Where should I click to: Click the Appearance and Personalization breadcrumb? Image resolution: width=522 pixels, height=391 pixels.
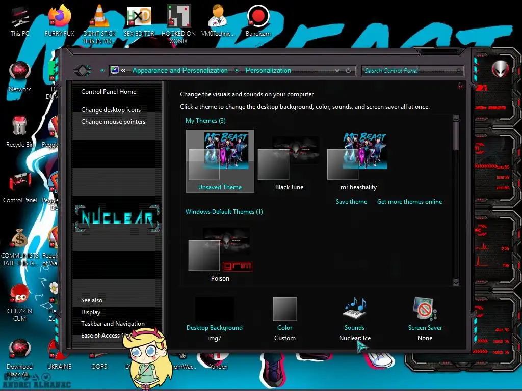pyautogui.click(x=180, y=70)
